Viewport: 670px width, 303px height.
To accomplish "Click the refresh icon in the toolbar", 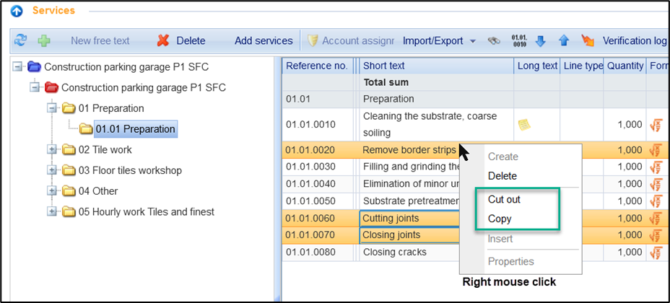I will pos(20,41).
